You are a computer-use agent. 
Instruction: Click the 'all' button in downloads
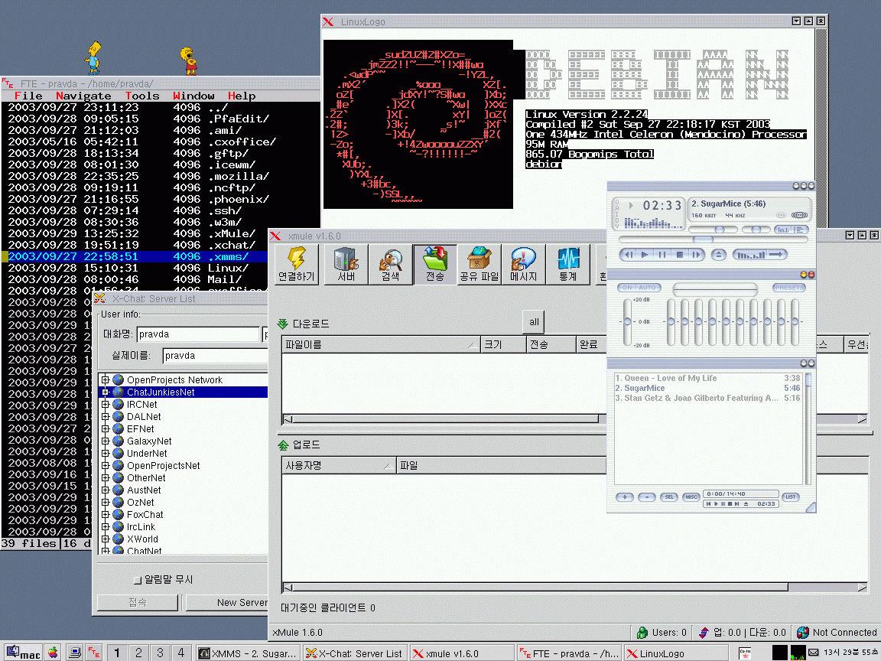coord(534,322)
